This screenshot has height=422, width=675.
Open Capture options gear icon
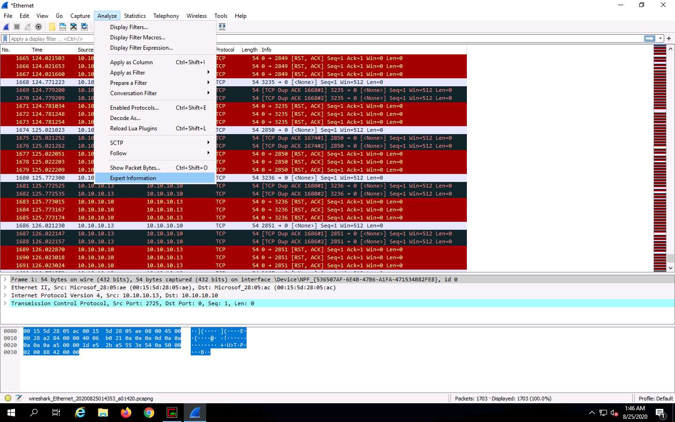click(x=38, y=27)
